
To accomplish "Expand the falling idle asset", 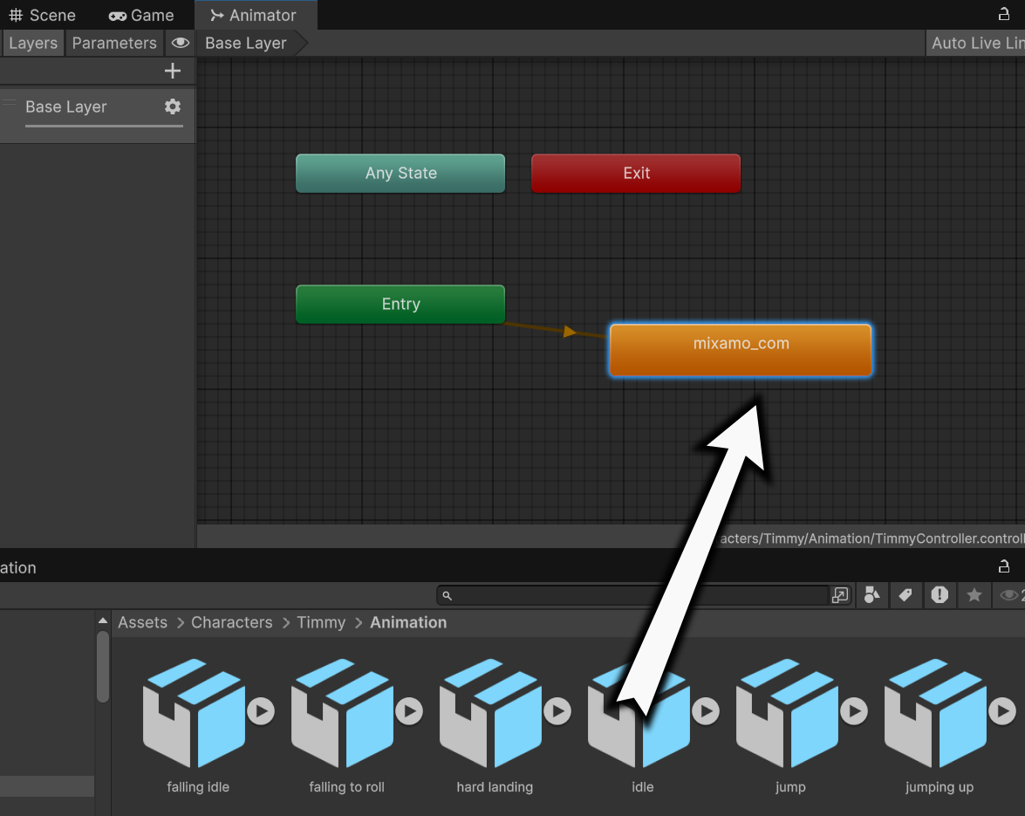I will tap(261, 711).
